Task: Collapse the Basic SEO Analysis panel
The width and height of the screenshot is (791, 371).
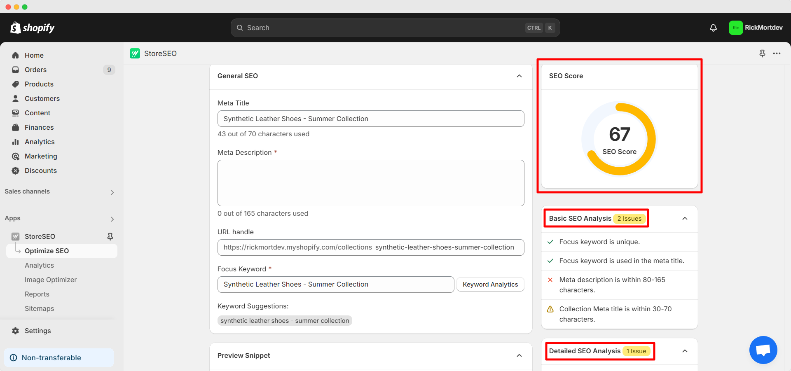Action: [x=685, y=218]
